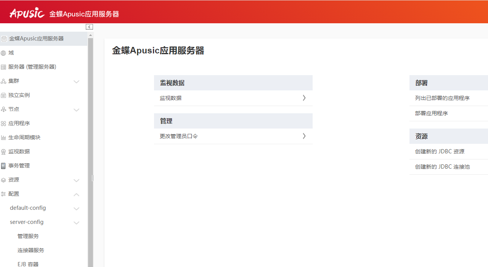The width and height of the screenshot is (488, 267).
Task: Click the globe icon beside 域
Action: click(3, 53)
